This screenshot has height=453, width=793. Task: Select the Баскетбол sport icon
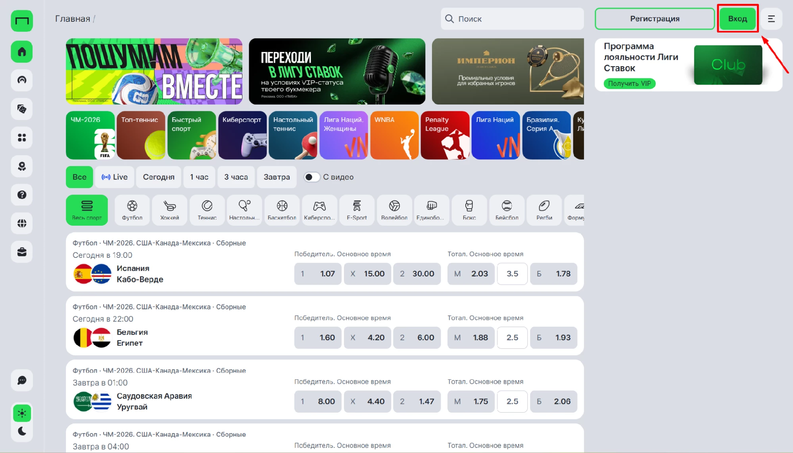[282, 210]
